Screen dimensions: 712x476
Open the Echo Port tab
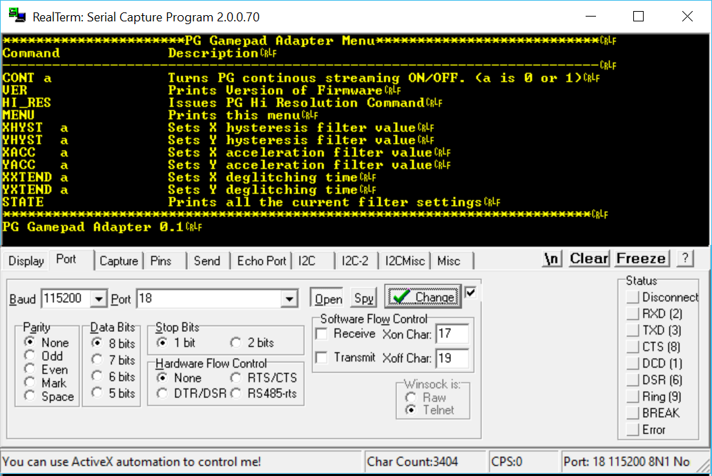point(262,261)
